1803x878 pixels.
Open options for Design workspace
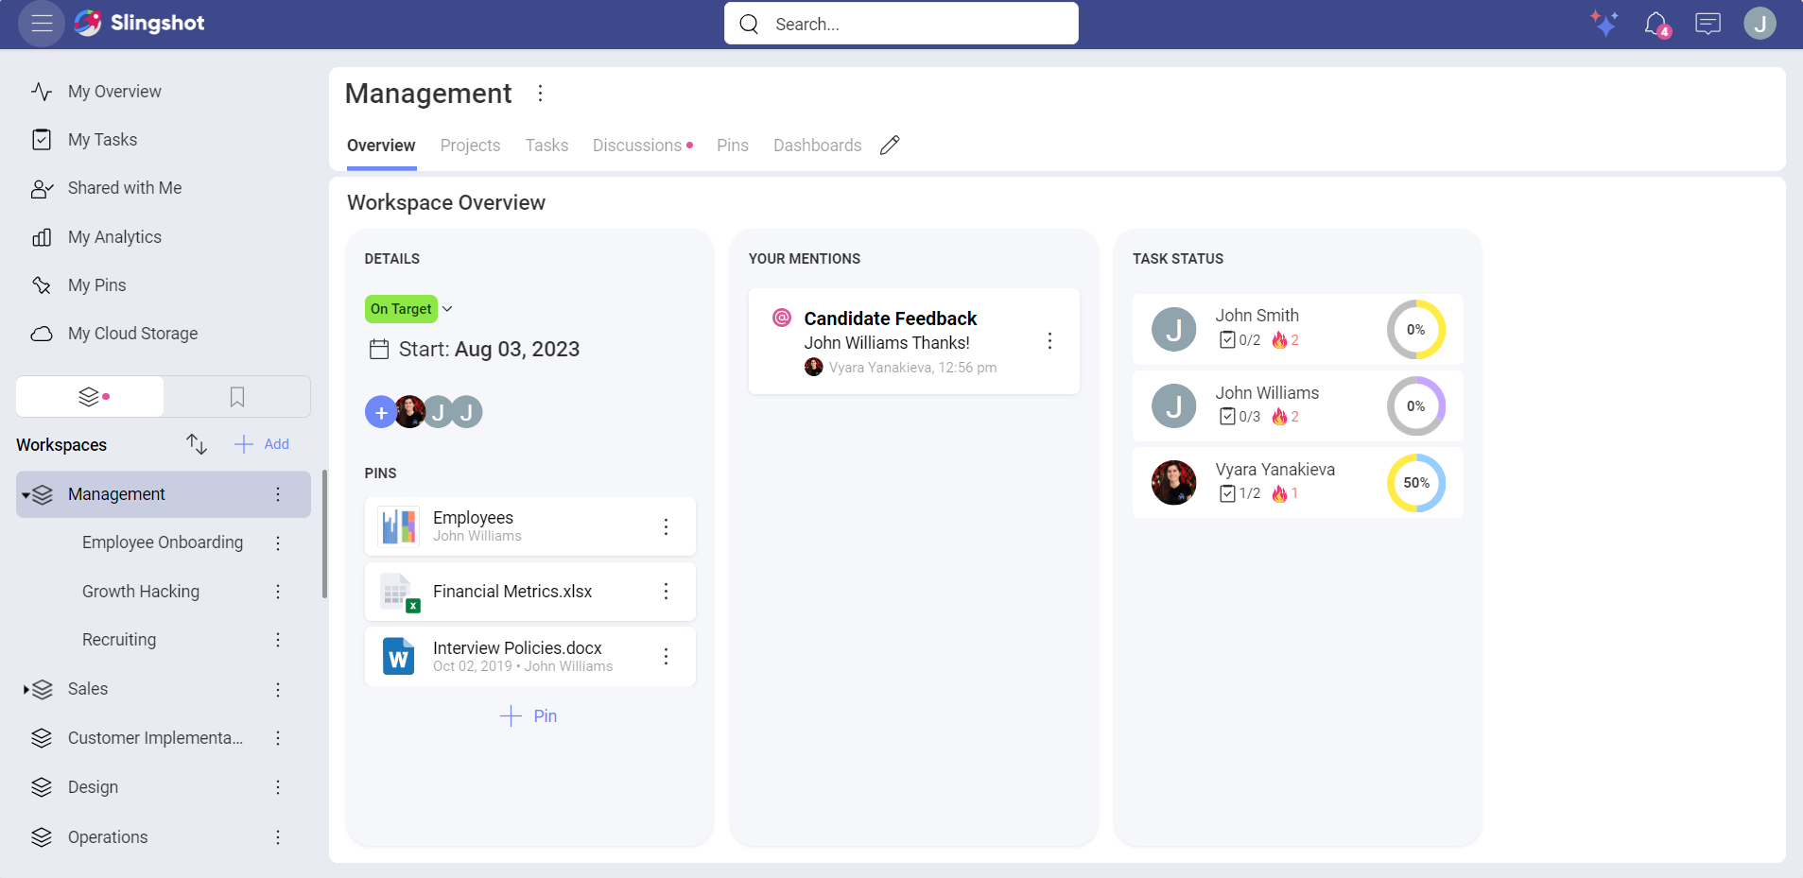(x=278, y=787)
